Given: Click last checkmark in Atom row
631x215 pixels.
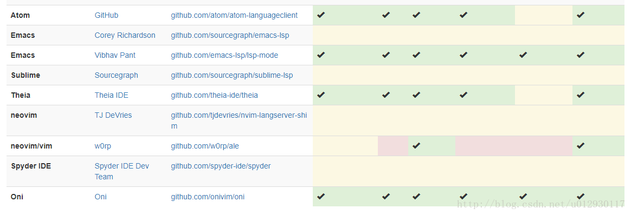Looking at the screenshot, I should tap(580, 15).
